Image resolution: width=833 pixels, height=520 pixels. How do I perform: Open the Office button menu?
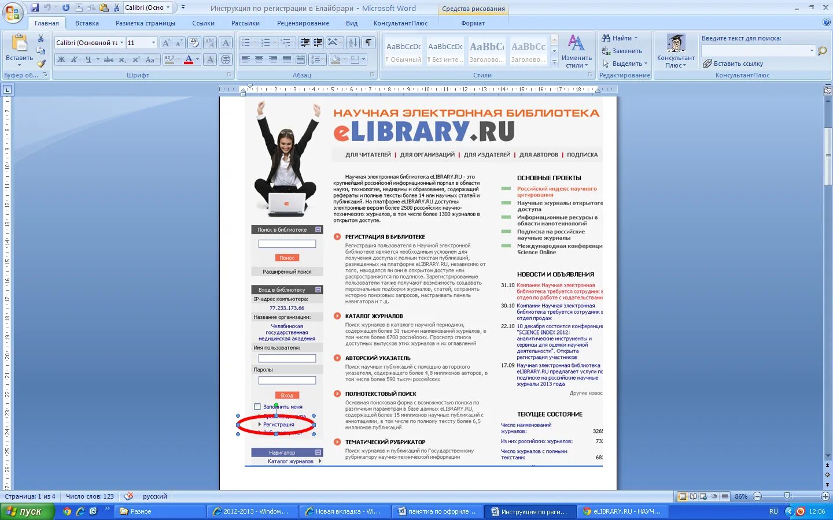click(12, 12)
